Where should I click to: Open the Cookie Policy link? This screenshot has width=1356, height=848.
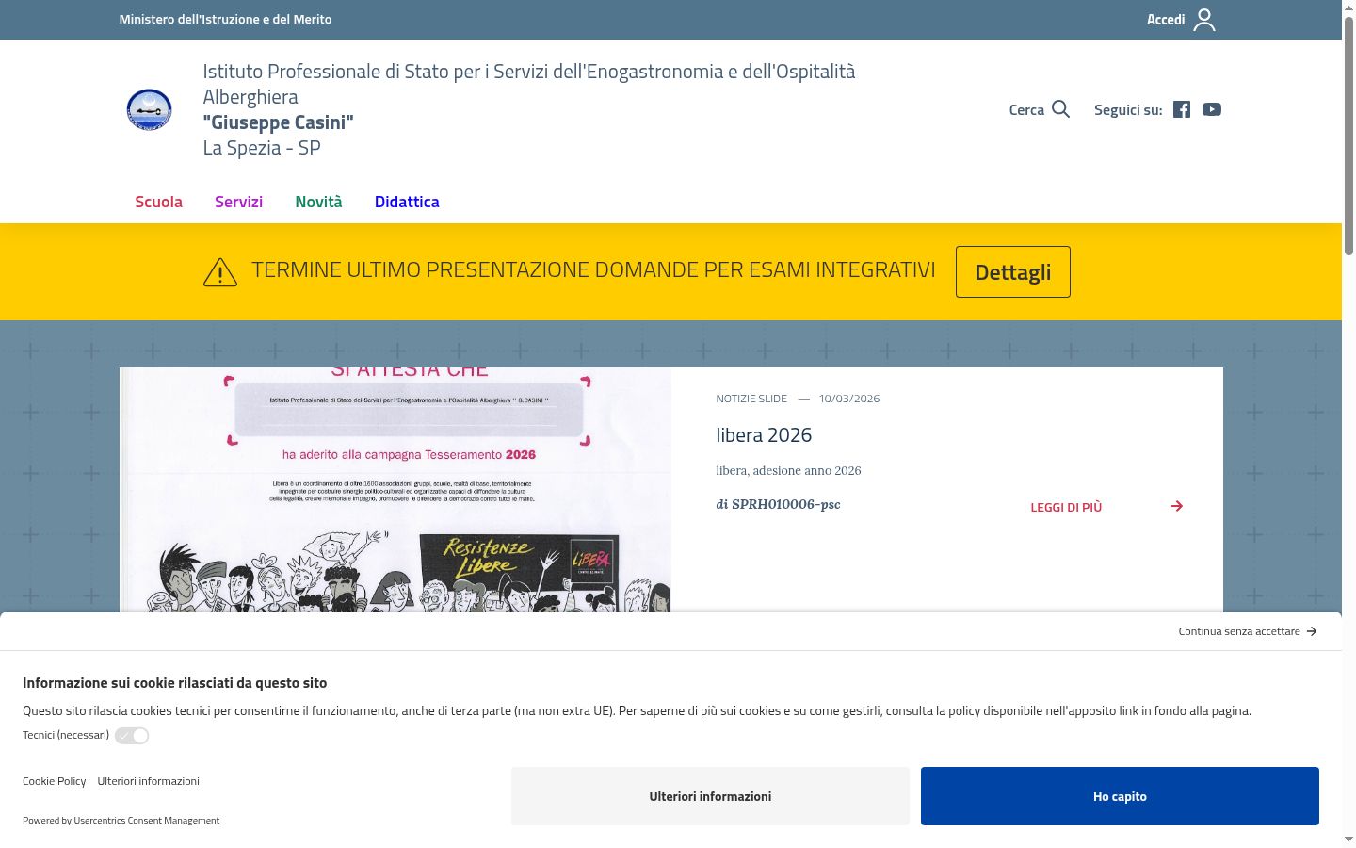(55, 781)
